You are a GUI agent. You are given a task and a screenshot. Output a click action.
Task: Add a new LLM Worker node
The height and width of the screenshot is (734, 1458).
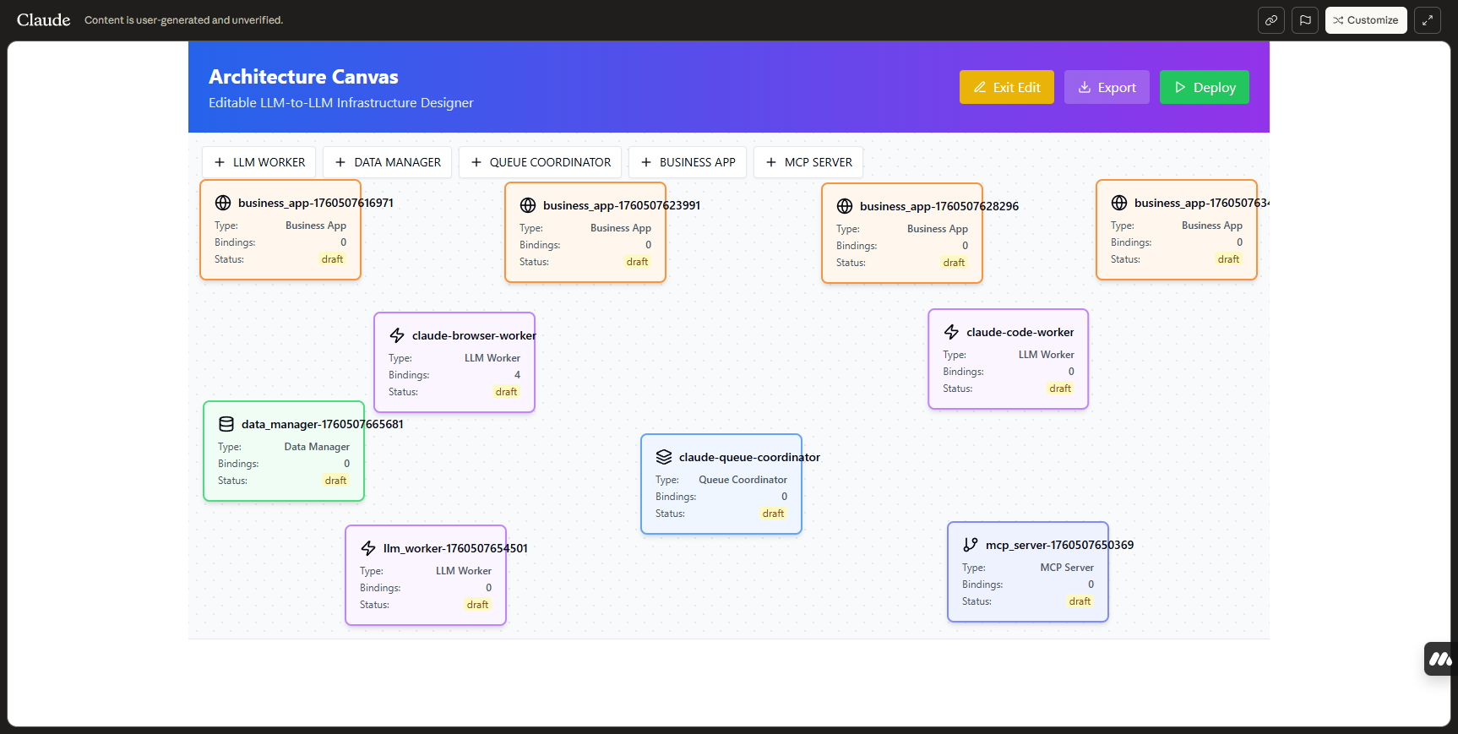point(259,162)
